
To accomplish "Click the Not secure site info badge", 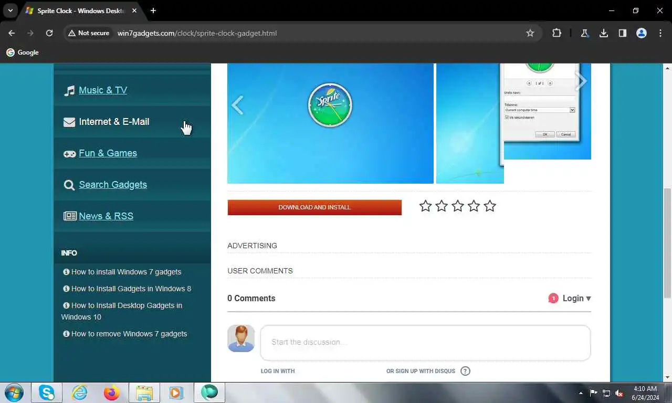I will 88,33.
